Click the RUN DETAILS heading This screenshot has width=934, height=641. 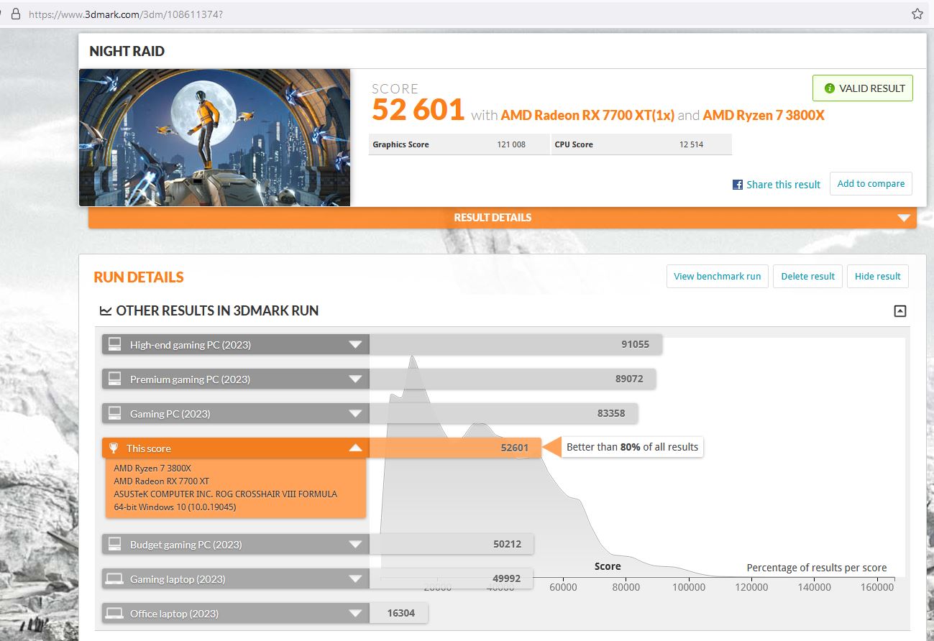[x=139, y=277]
